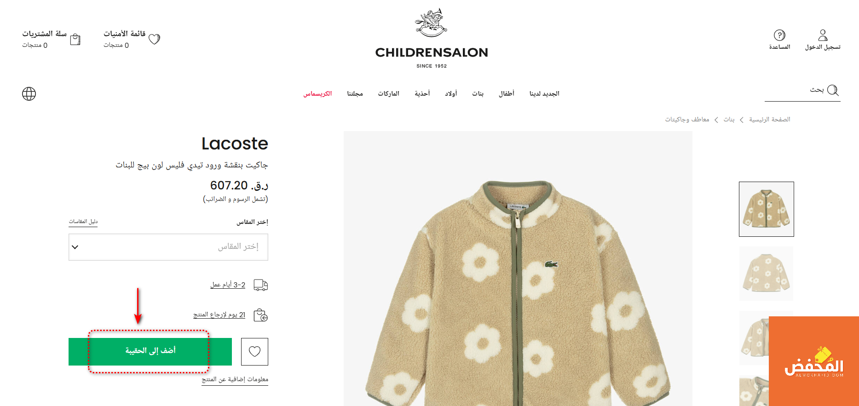Click the search magnifier icon
This screenshot has width=859, height=406.
(833, 90)
